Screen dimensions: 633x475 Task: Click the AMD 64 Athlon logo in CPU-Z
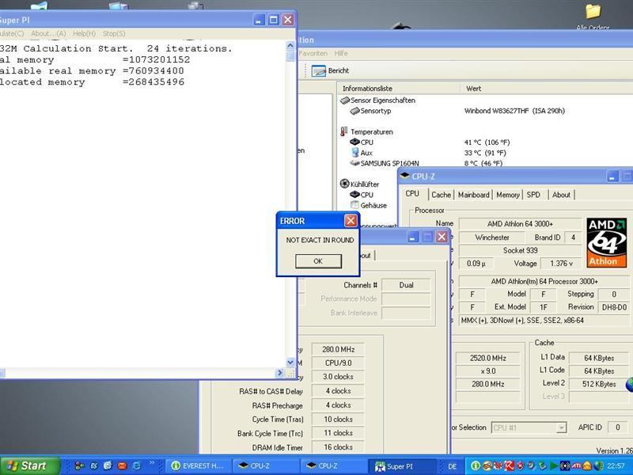pos(606,243)
